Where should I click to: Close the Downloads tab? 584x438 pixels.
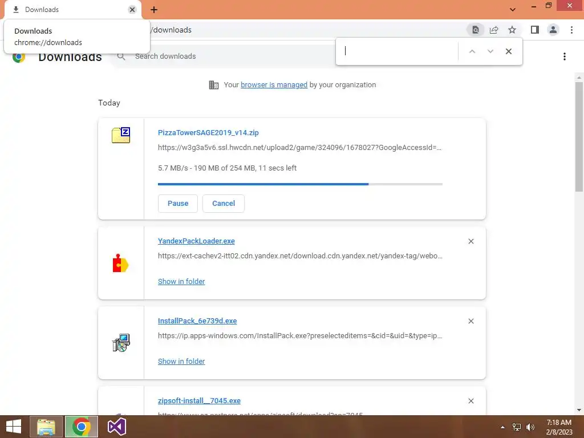pos(132,10)
